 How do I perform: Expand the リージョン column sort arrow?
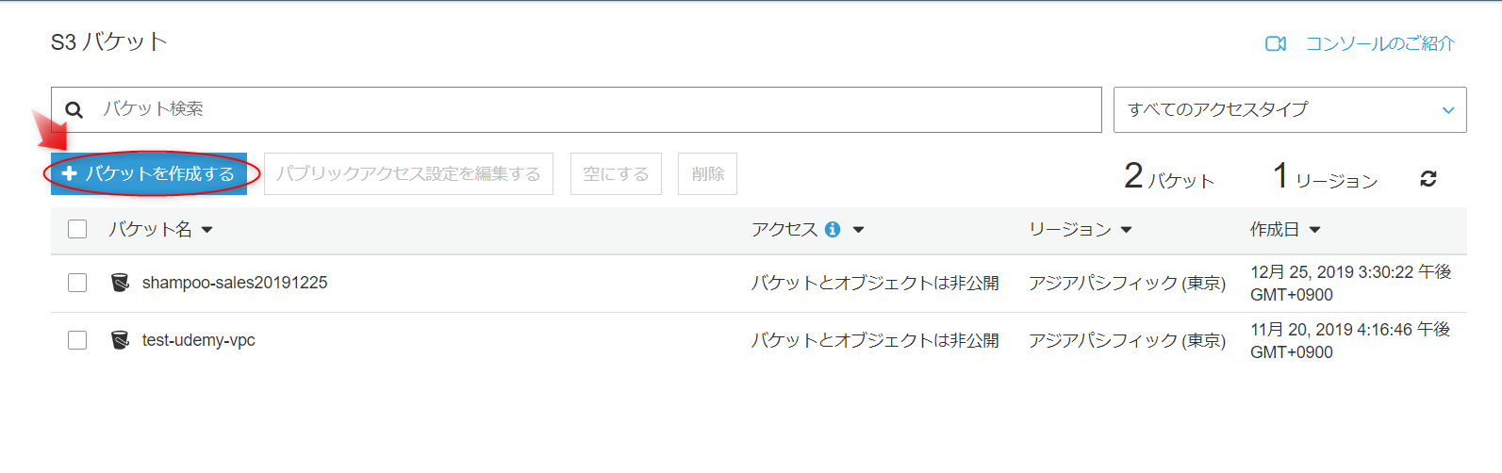1126,230
